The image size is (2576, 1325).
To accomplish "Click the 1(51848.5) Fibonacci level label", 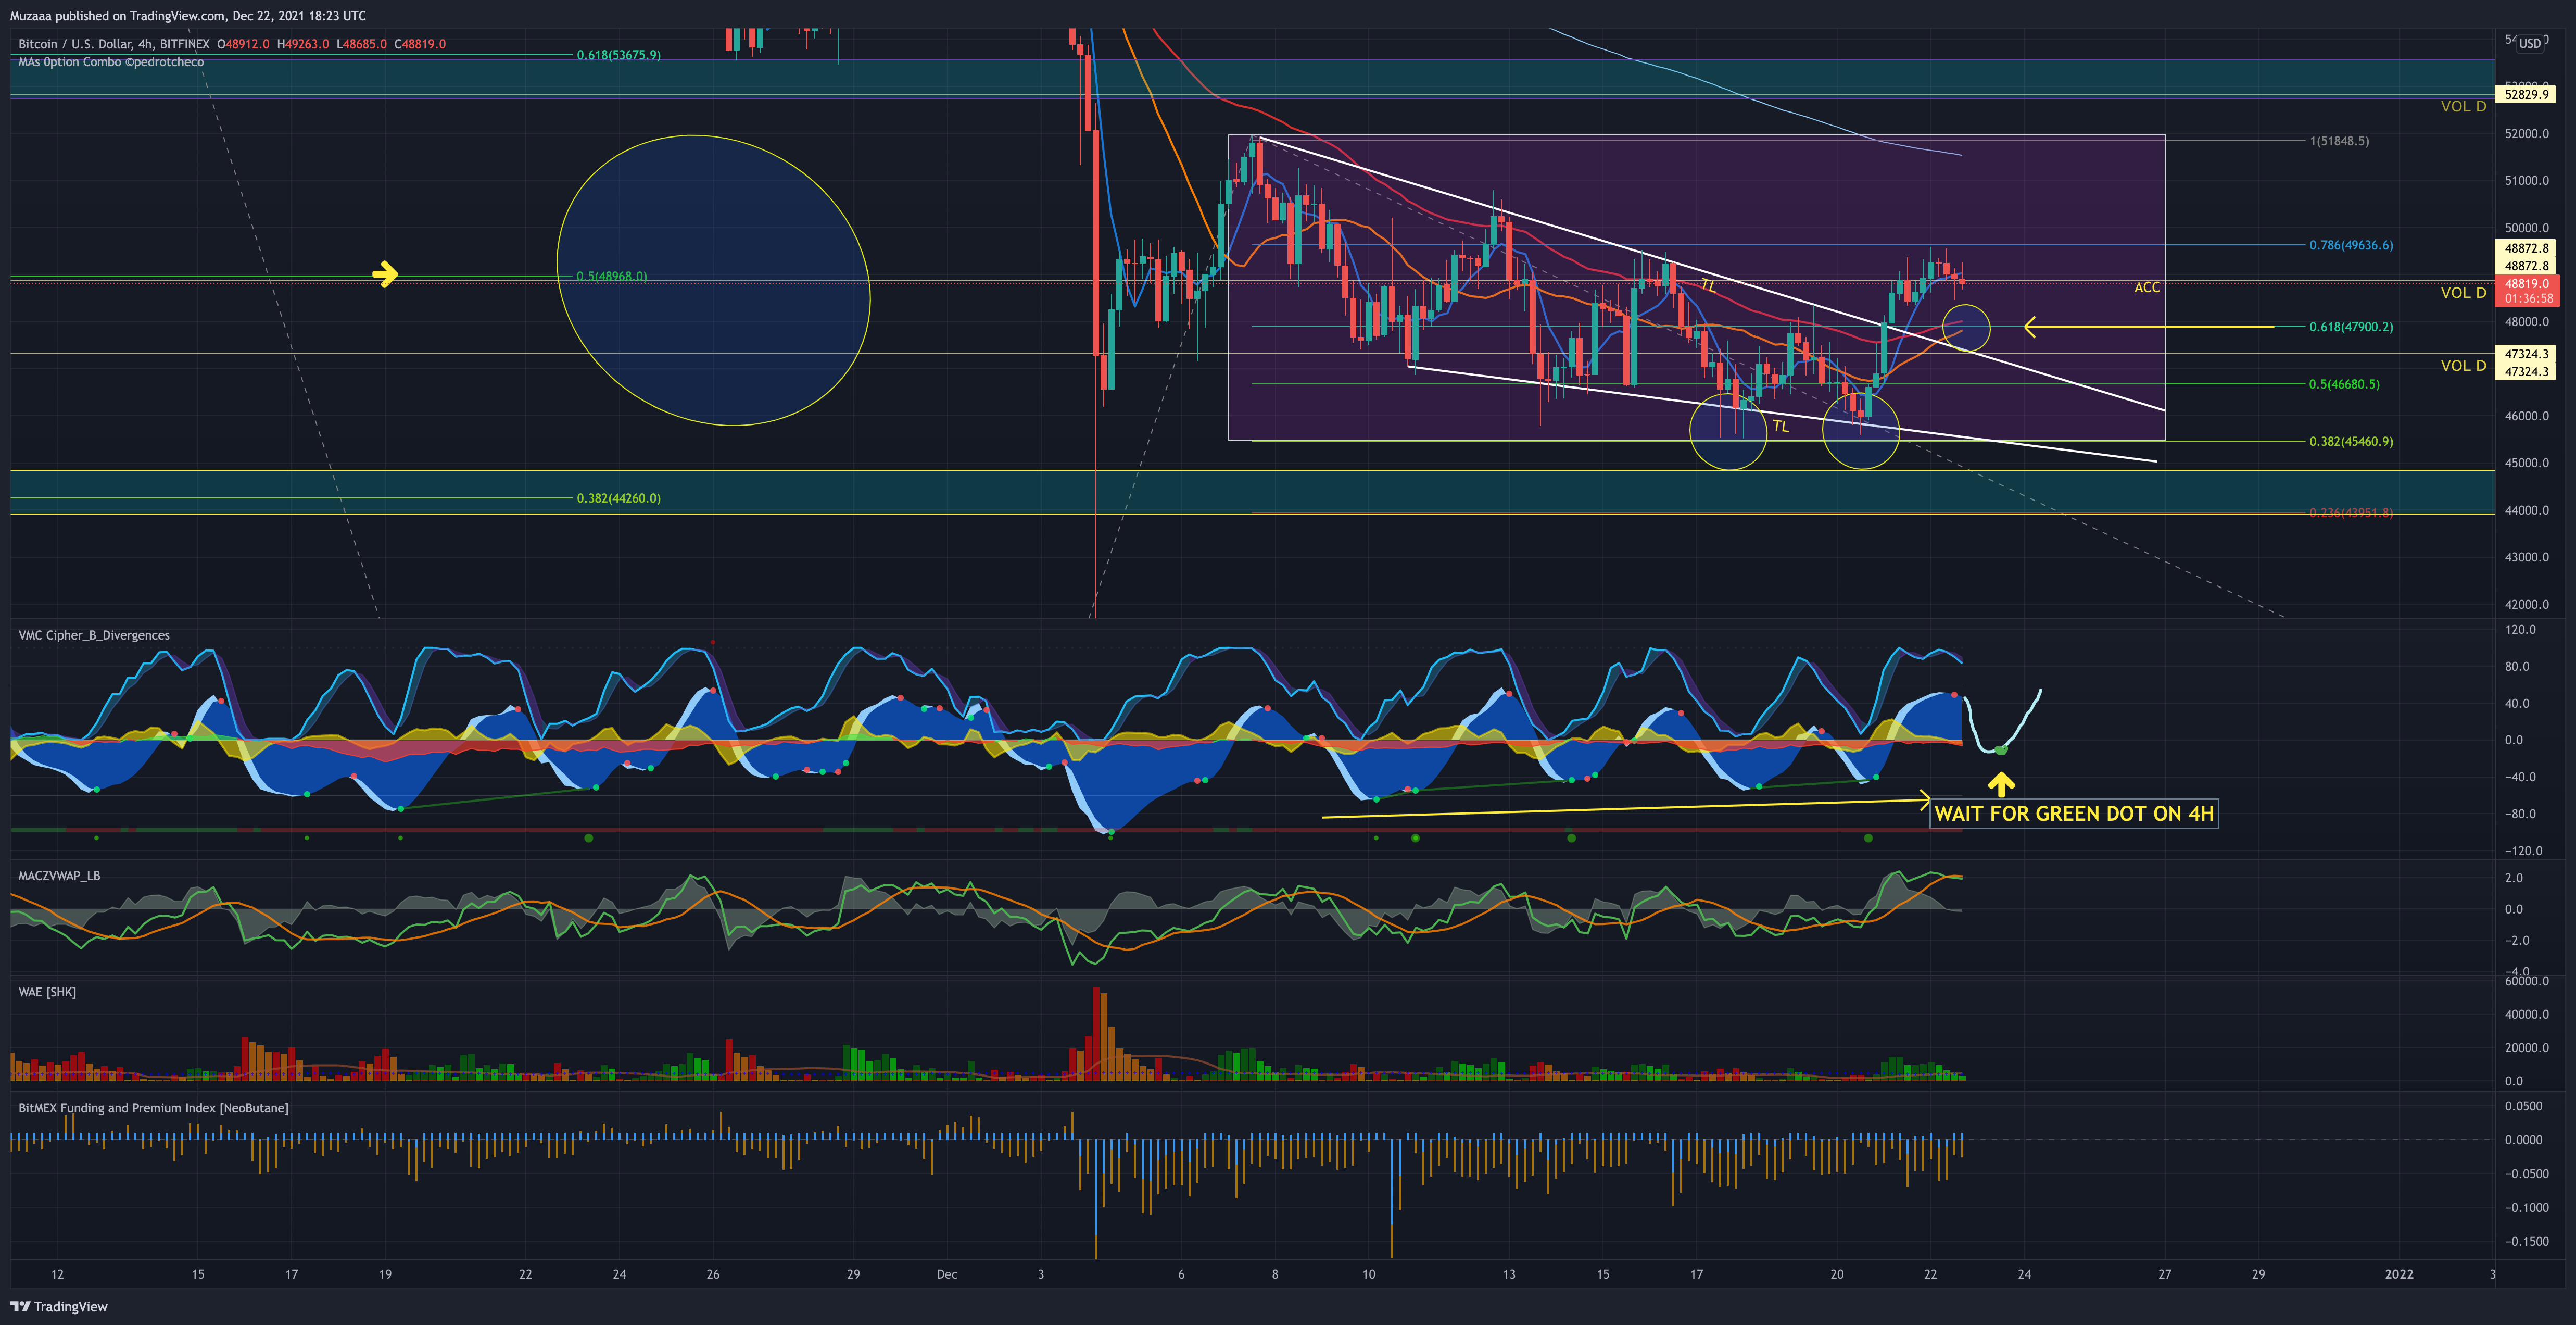I will point(2339,141).
